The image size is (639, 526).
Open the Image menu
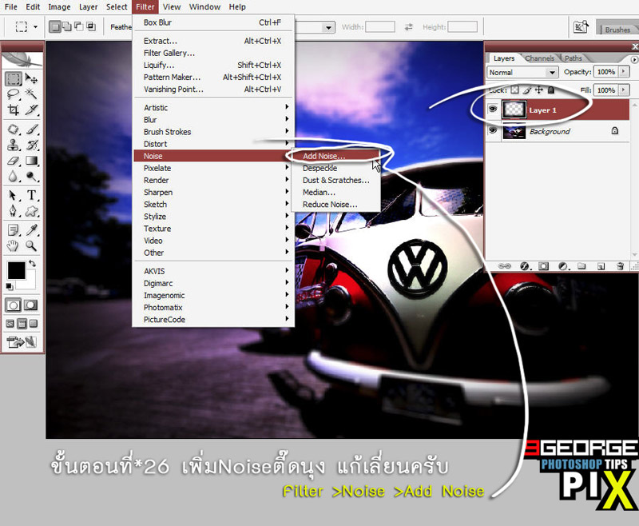point(59,7)
